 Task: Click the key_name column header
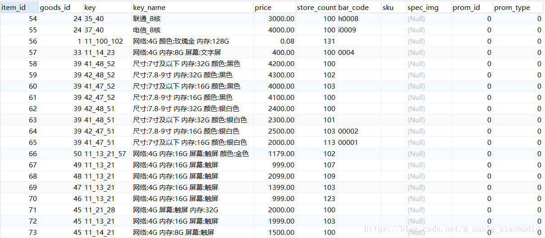[x=192, y=7]
